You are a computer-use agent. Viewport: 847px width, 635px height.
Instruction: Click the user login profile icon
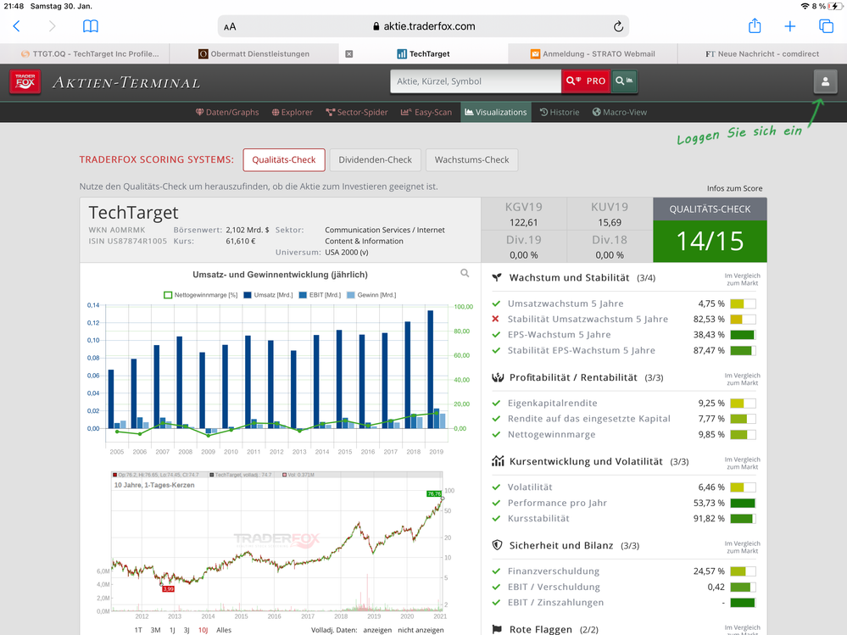(825, 81)
